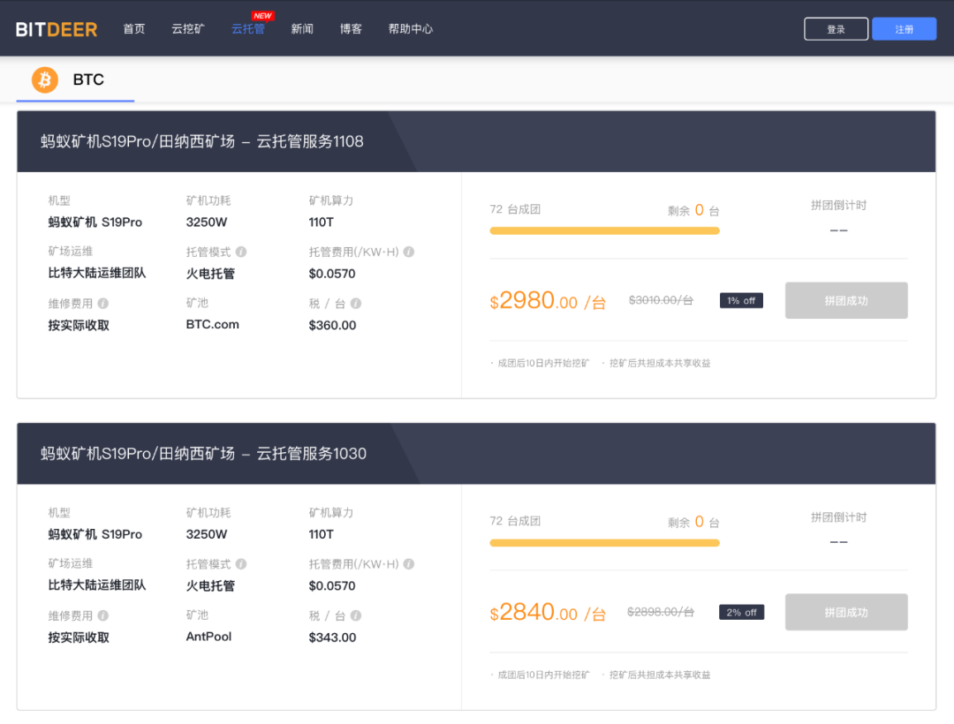This screenshot has width=954, height=724.
Task: Click 110T hashrate value in service 1030
Action: pyautogui.click(x=321, y=534)
